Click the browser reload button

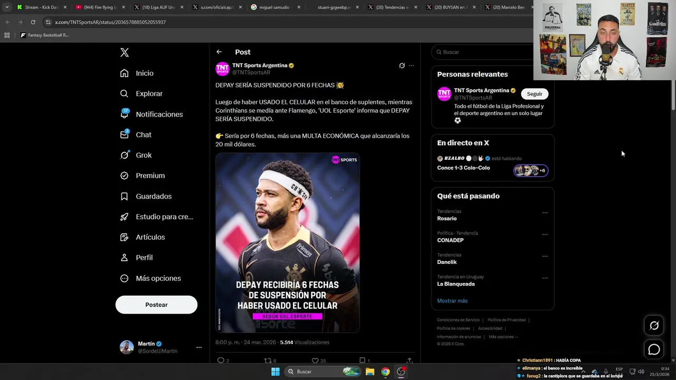coord(33,22)
